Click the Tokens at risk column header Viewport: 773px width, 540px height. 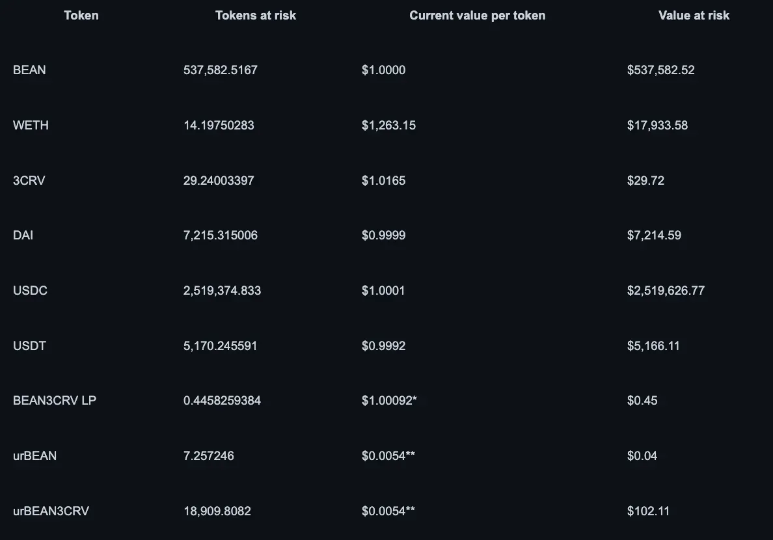point(256,15)
